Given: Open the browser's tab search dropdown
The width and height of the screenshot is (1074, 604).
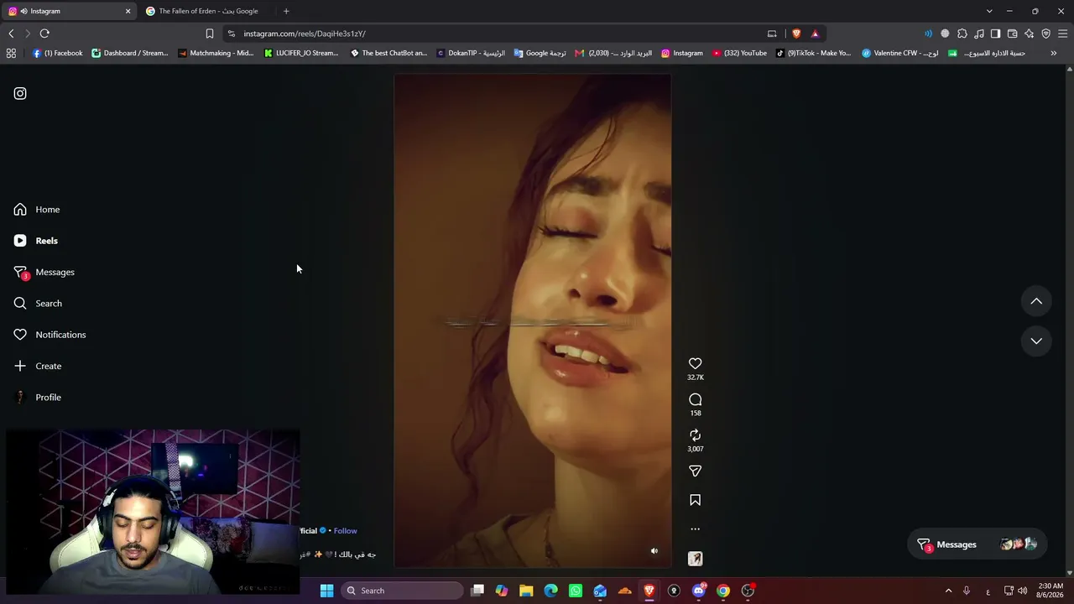Looking at the screenshot, I should click(989, 11).
